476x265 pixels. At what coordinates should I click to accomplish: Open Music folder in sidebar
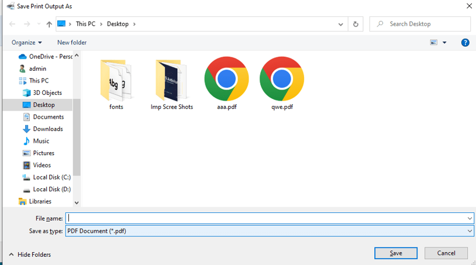[36, 141]
